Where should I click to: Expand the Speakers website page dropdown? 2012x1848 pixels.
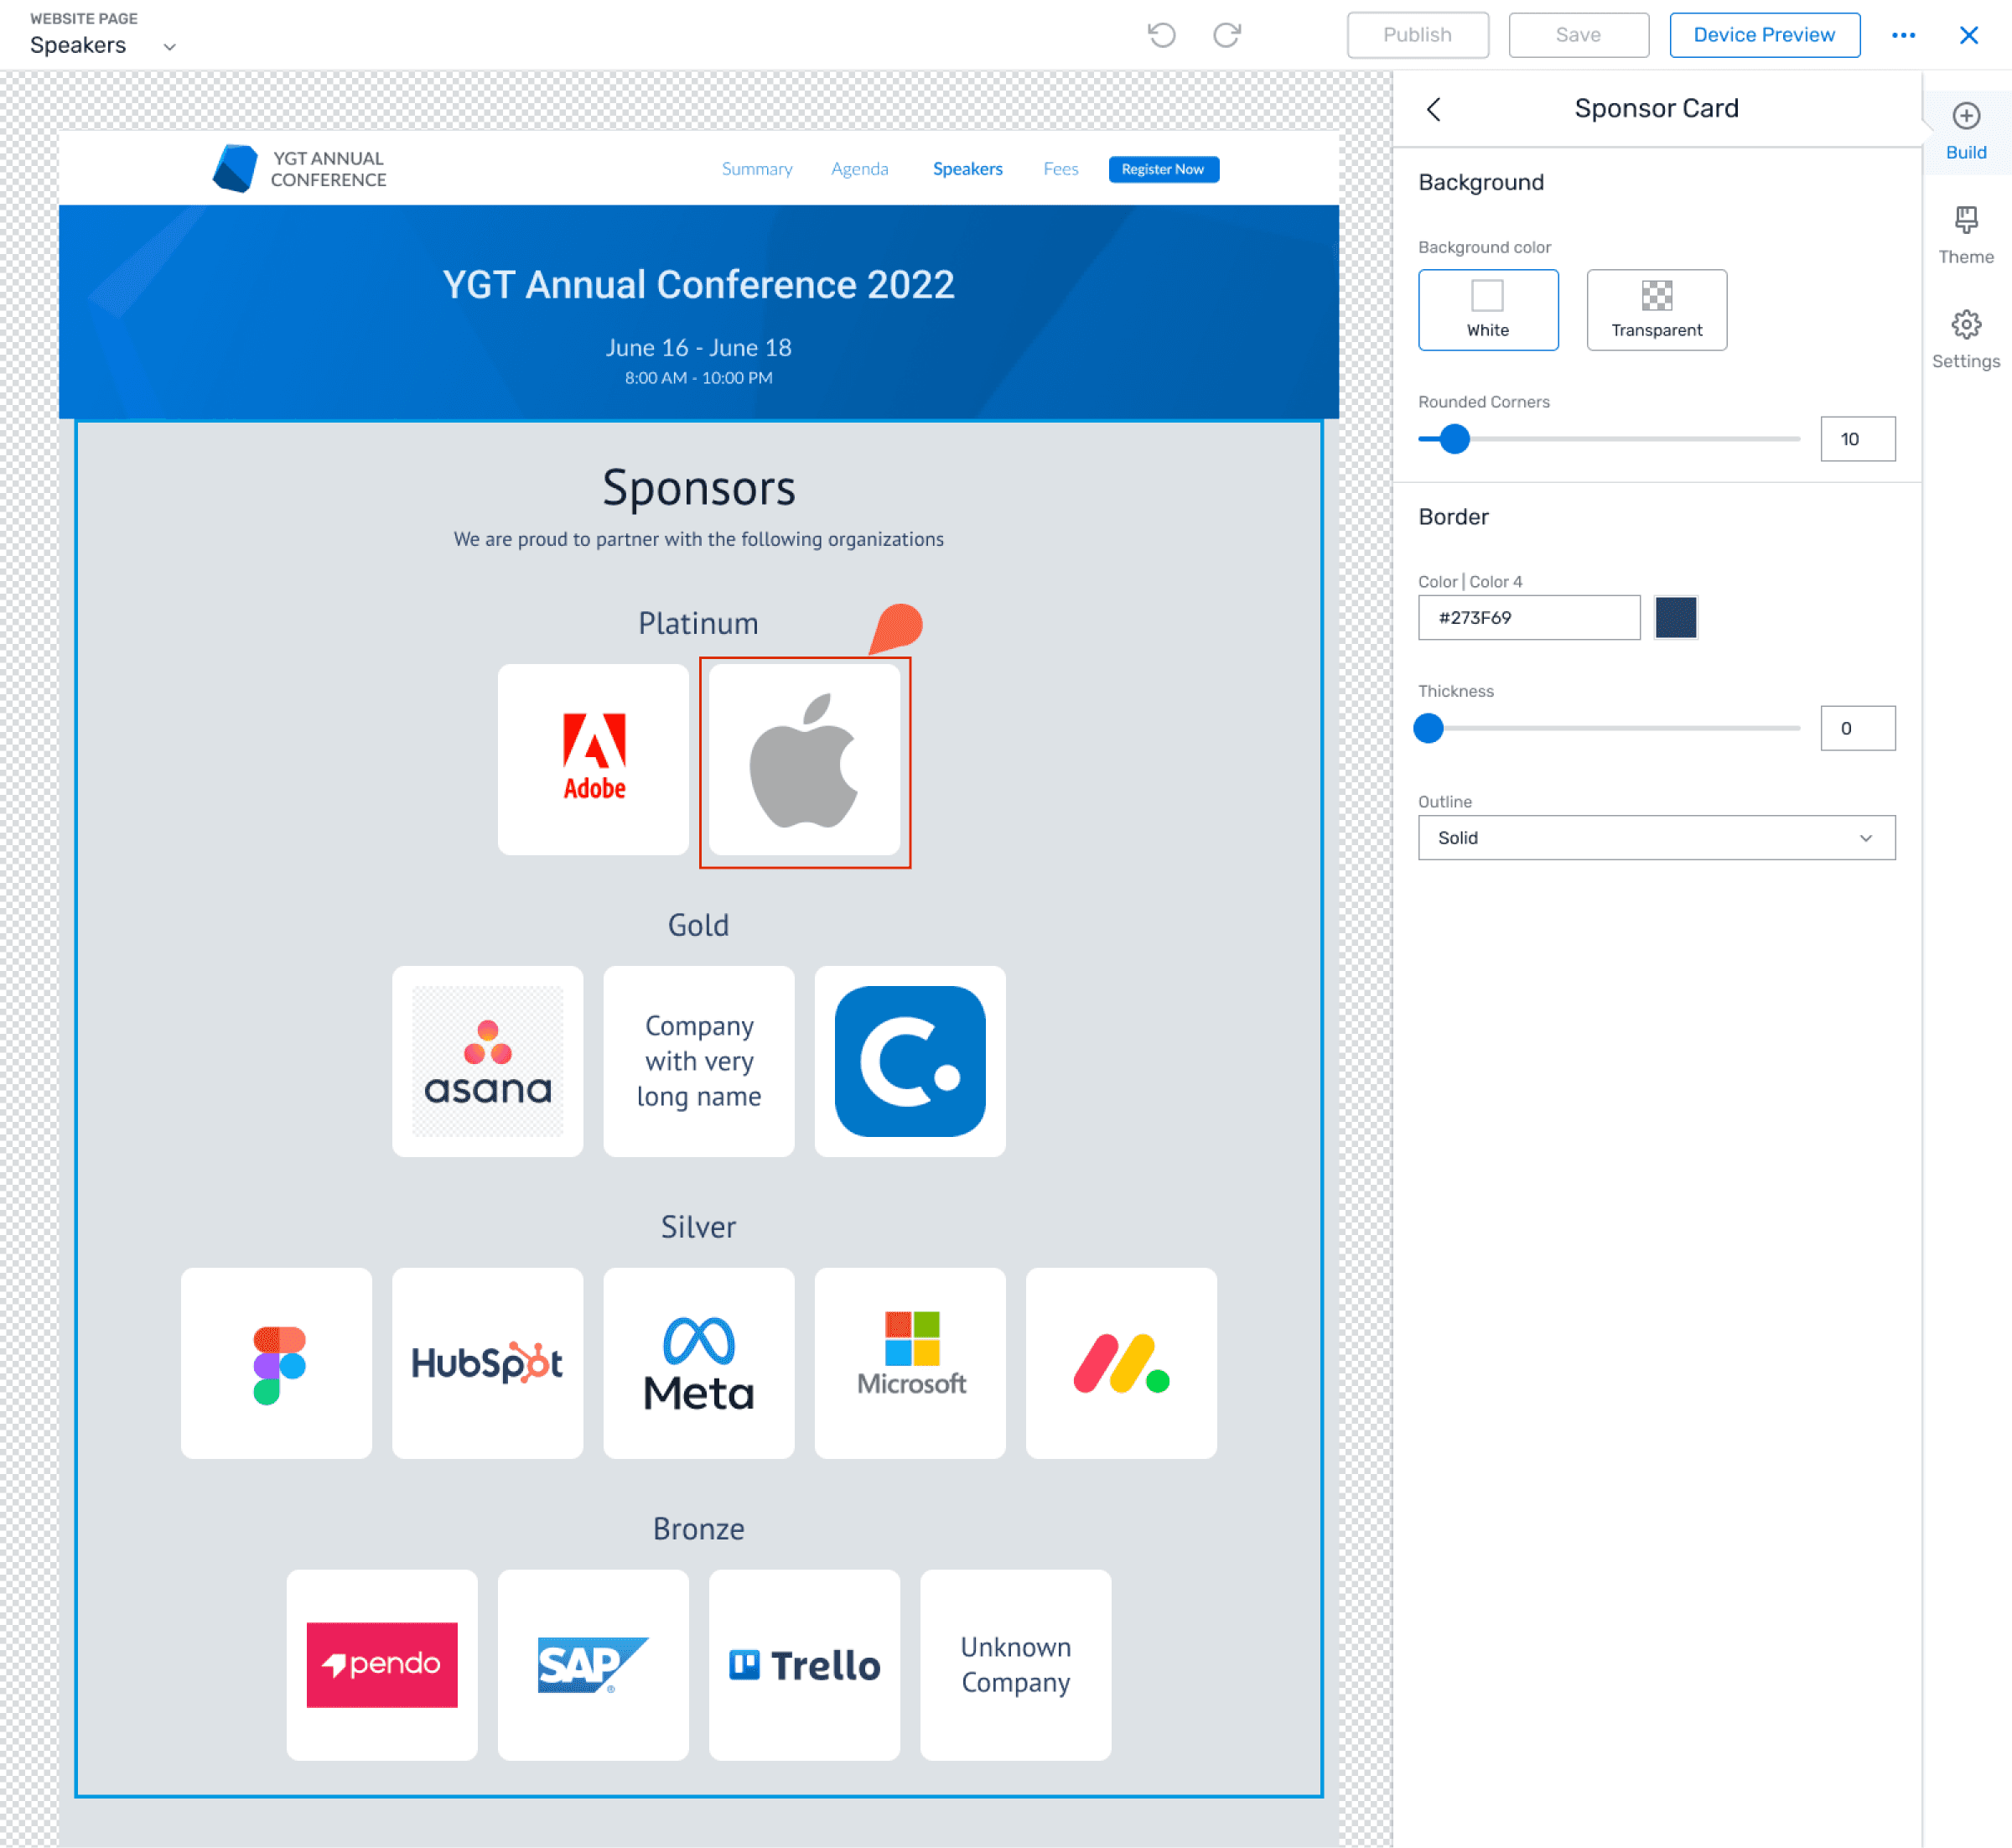[169, 46]
